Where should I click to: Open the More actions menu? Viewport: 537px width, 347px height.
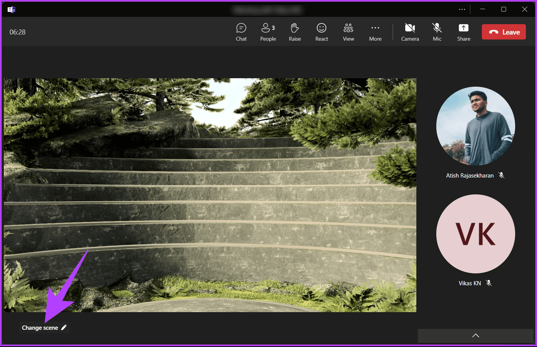(x=375, y=32)
